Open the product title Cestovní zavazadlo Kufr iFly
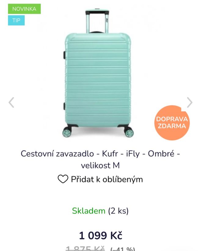The width and height of the screenshot is (201, 251). click(100, 159)
